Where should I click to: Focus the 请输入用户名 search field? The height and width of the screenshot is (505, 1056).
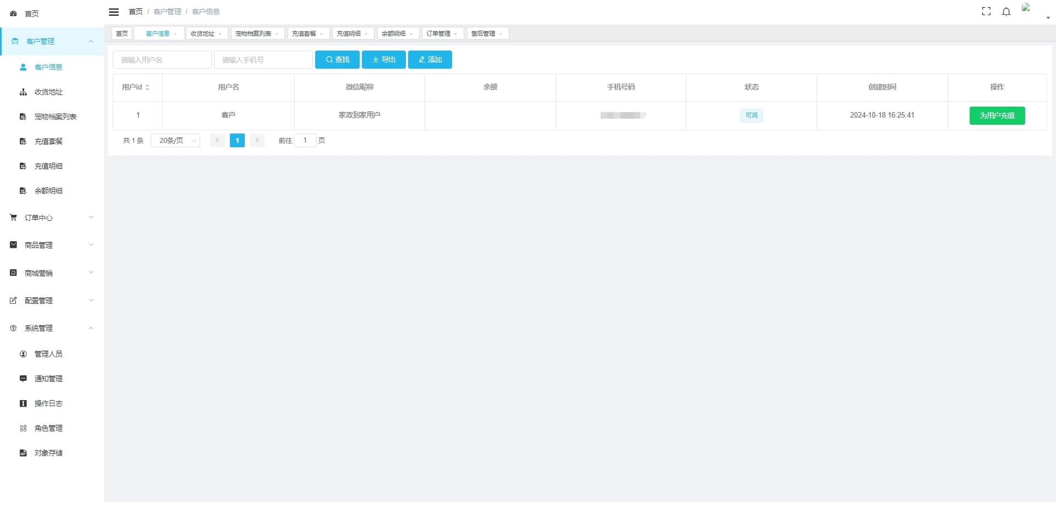[162, 60]
